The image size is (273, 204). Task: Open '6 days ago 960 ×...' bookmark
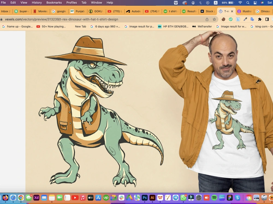point(105,26)
